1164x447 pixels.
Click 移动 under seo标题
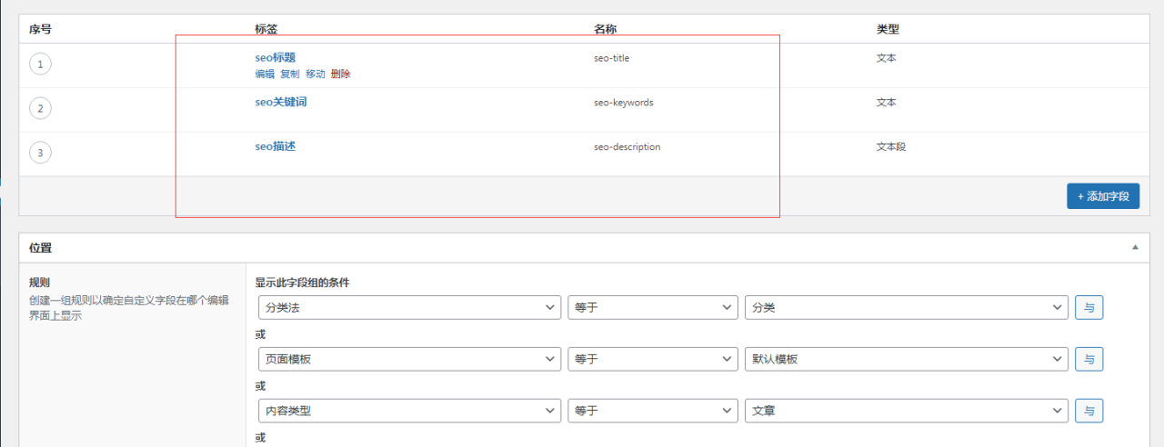pos(316,74)
